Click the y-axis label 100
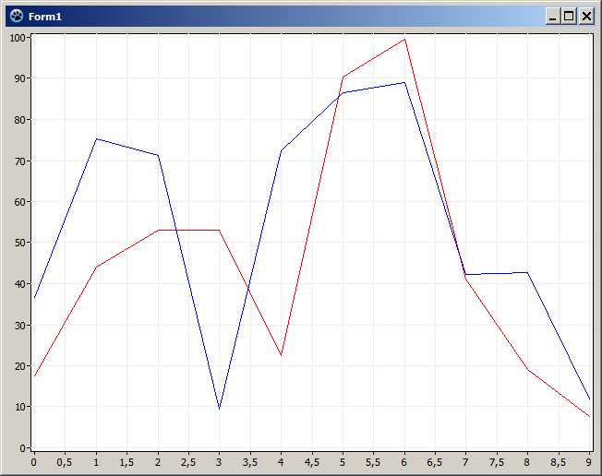The height and width of the screenshot is (476, 602). click(18, 38)
